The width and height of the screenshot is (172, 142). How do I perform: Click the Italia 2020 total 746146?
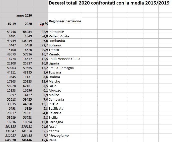pyautogui.click(x=24, y=140)
